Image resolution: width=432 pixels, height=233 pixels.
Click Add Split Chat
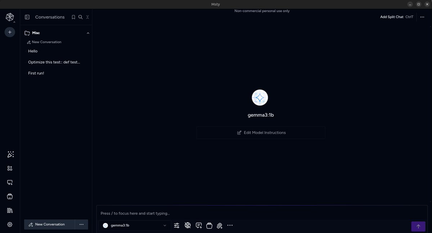(392, 17)
